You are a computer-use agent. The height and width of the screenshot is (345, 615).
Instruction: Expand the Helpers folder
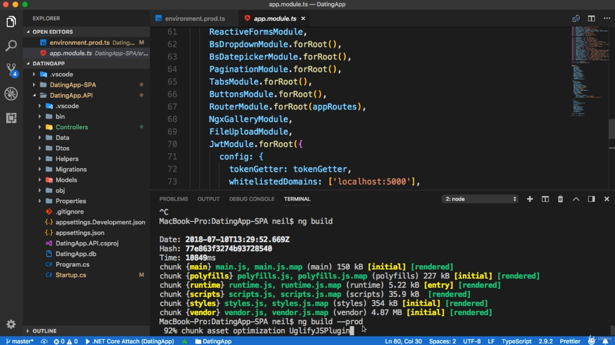(86, 159)
